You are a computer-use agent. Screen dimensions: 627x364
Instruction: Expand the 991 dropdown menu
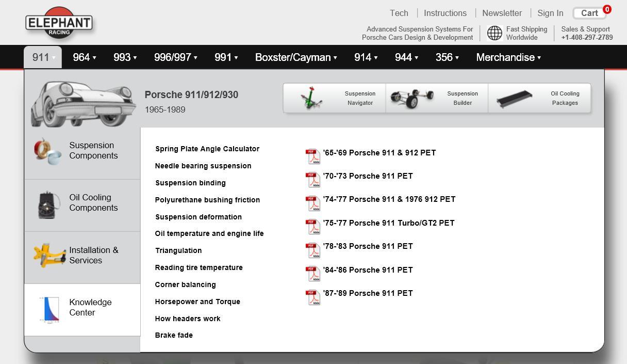tap(226, 57)
